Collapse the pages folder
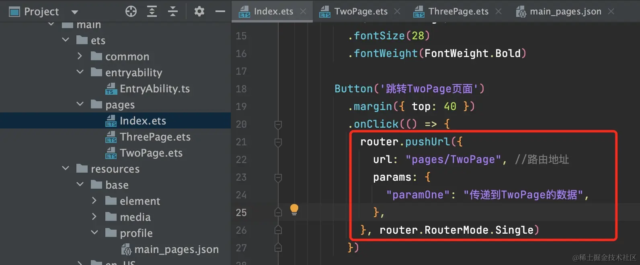 pos(80,104)
